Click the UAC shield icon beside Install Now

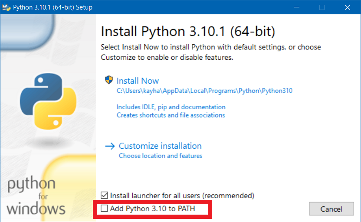[x=108, y=80]
